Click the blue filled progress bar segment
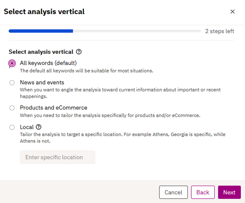 pyautogui.click(x=41, y=31)
